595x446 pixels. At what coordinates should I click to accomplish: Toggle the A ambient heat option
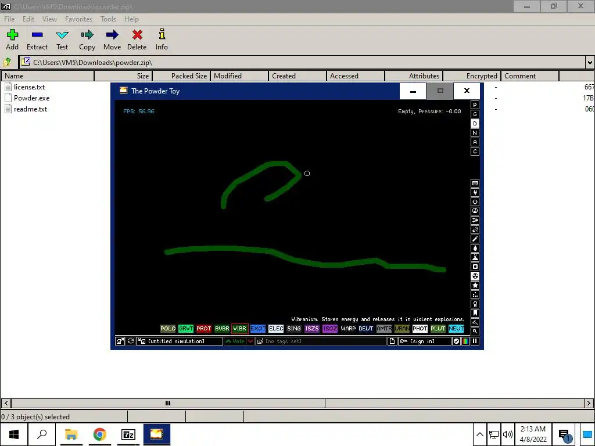point(475,142)
